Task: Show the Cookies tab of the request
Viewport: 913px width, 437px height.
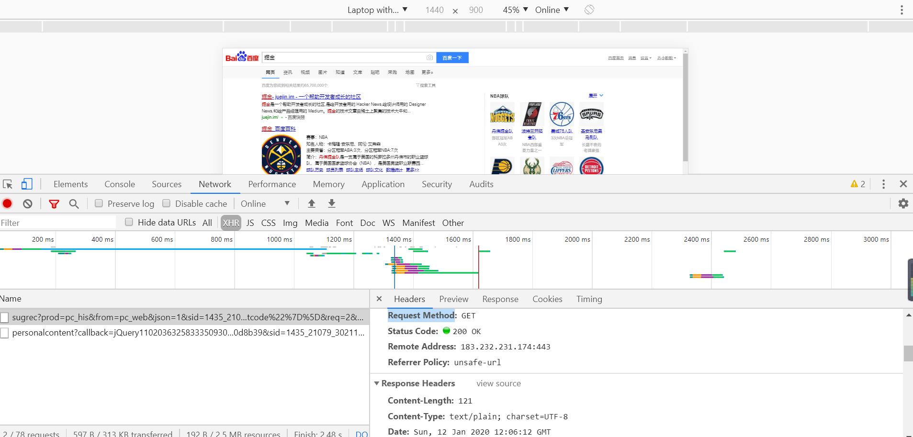Action: coord(547,299)
